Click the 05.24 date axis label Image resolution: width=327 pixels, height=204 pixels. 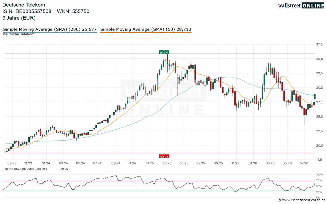coord(81,163)
